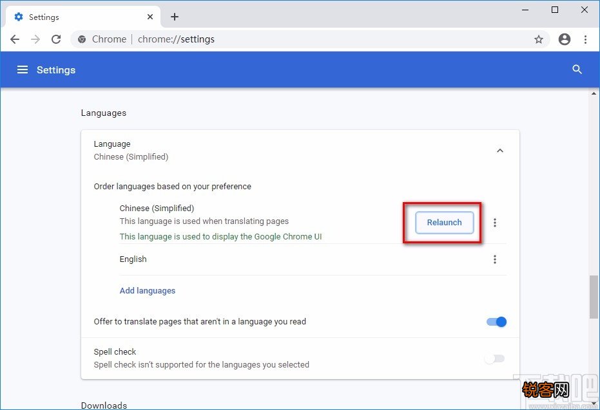Close the Settings tab
600x410 pixels.
[x=150, y=17]
